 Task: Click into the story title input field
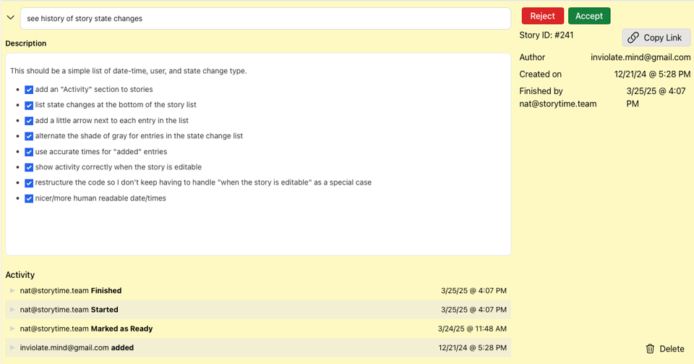265,19
